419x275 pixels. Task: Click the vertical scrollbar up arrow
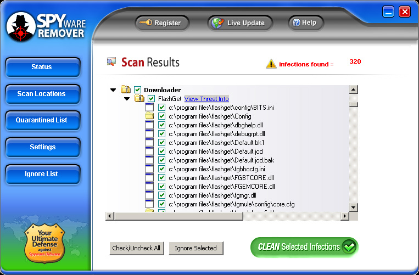353,89
